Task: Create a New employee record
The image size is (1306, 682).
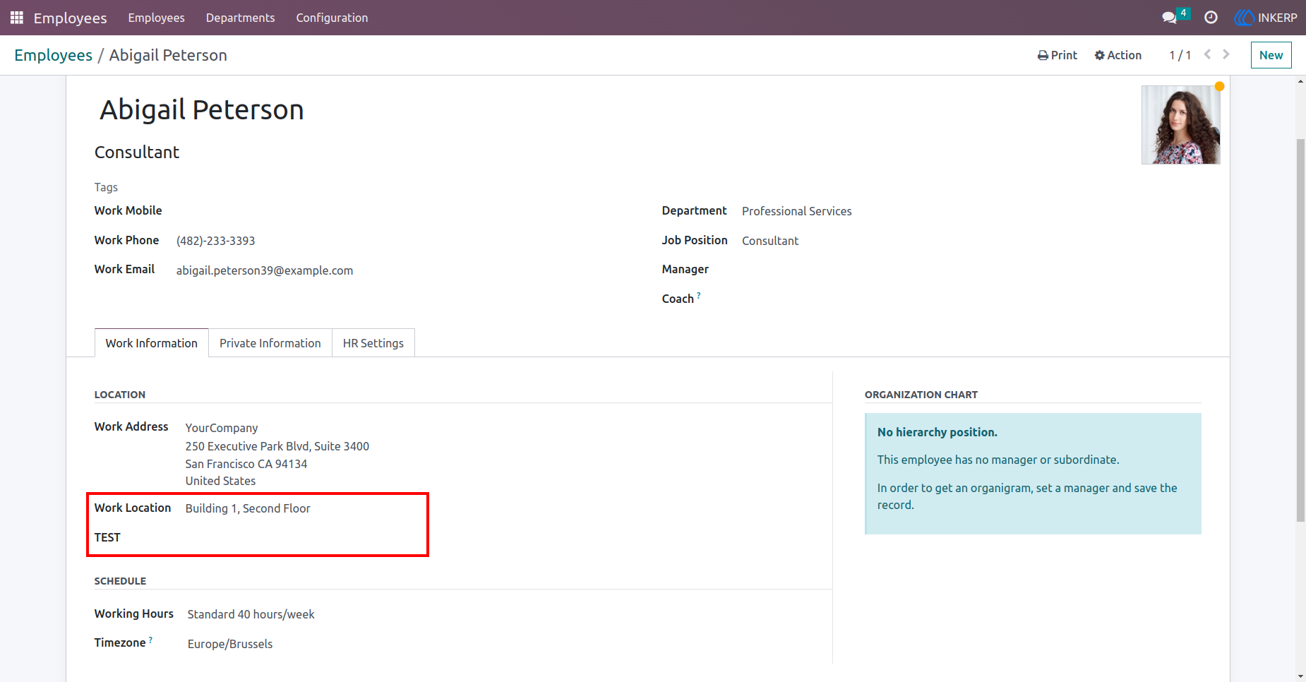Action: [1271, 55]
